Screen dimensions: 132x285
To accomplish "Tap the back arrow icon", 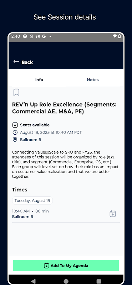I will pos(16,62).
